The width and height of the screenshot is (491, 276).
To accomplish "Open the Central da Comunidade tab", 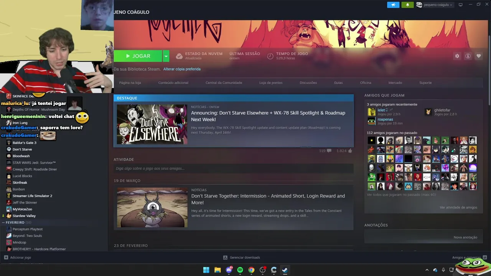I will click(224, 83).
